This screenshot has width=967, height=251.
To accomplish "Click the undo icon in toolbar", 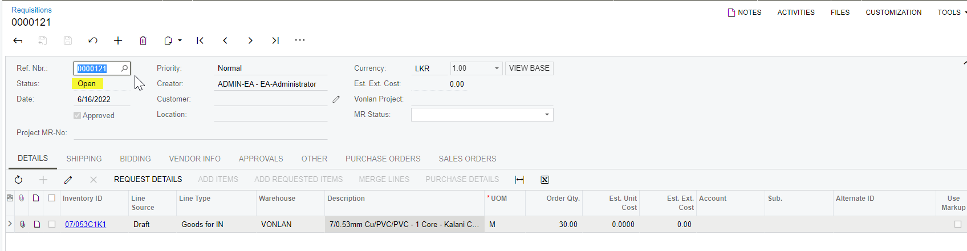I will pos(93,41).
